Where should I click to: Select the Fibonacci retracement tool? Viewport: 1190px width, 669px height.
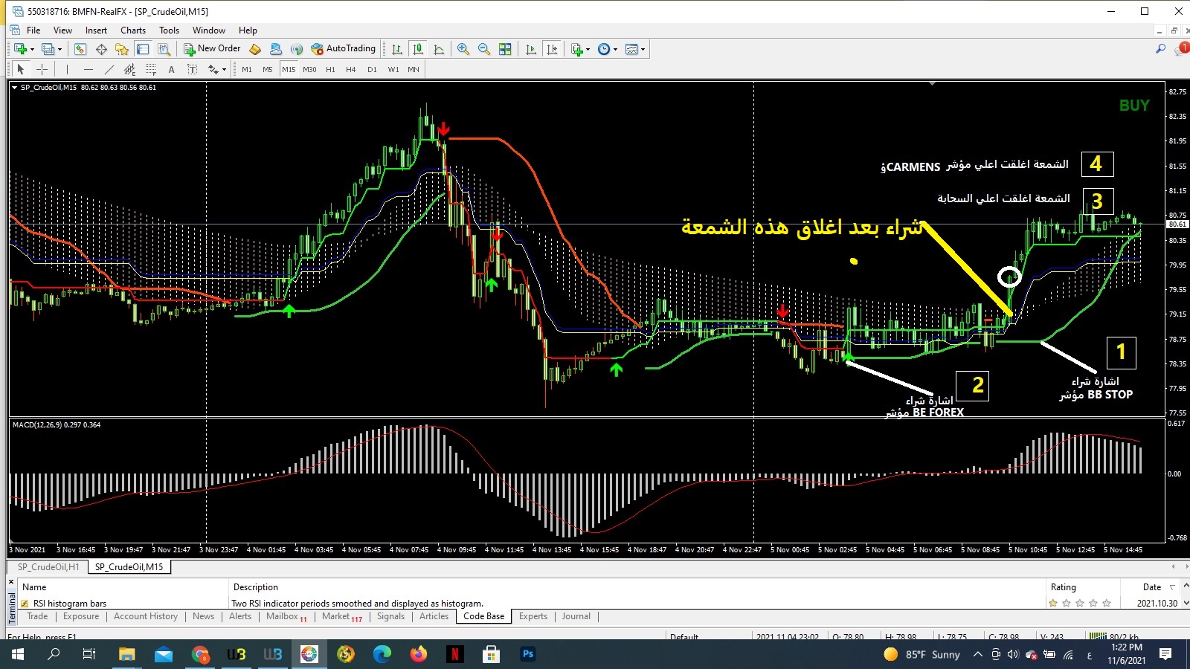(151, 69)
